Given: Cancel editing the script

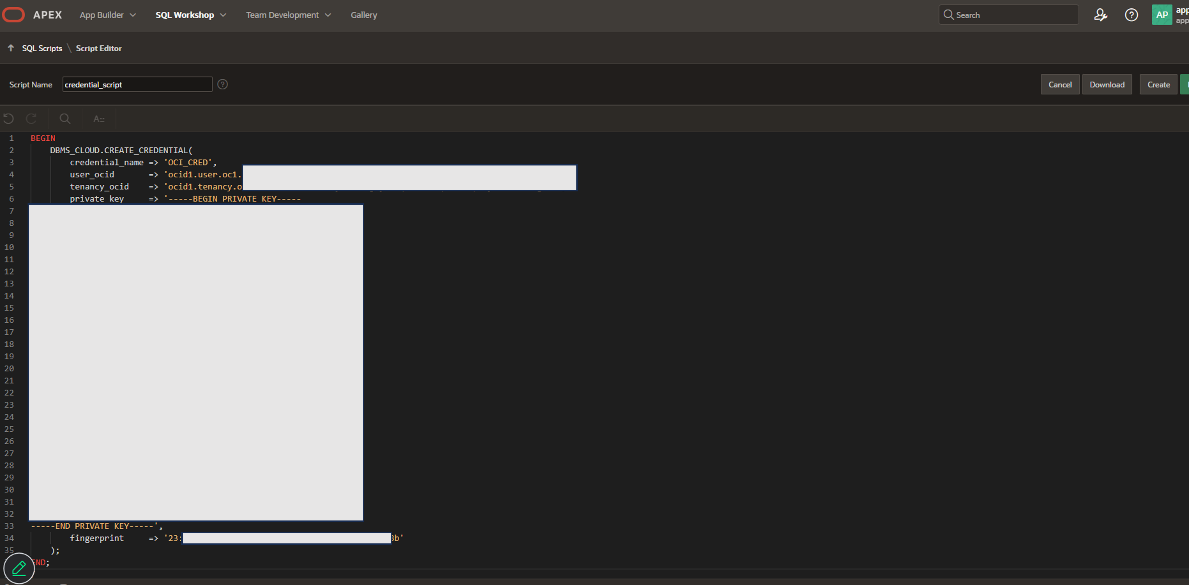Looking at the screenshot, I should pos(1060,84).
